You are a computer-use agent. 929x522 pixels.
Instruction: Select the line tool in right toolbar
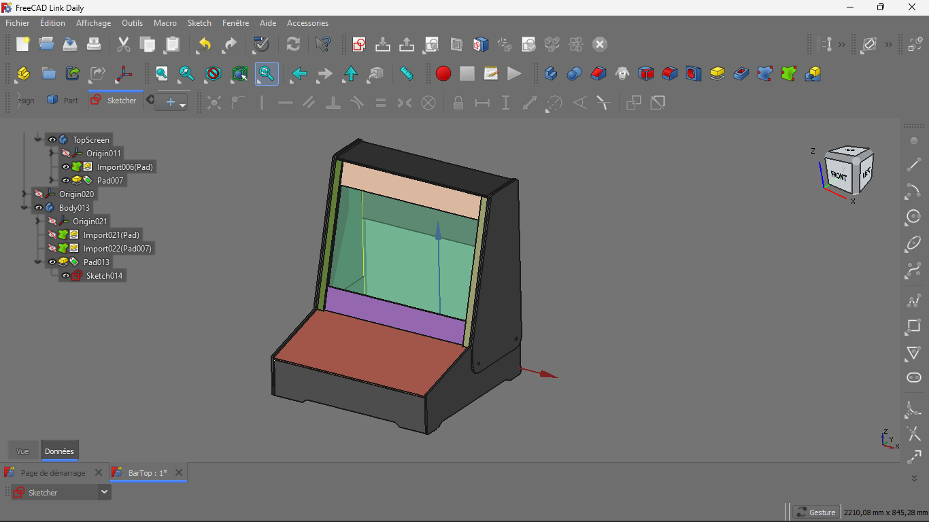coord(914,165)
